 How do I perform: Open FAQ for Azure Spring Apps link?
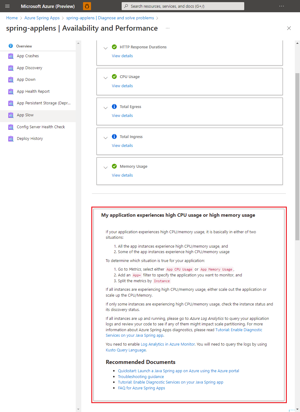pos(141,388)
